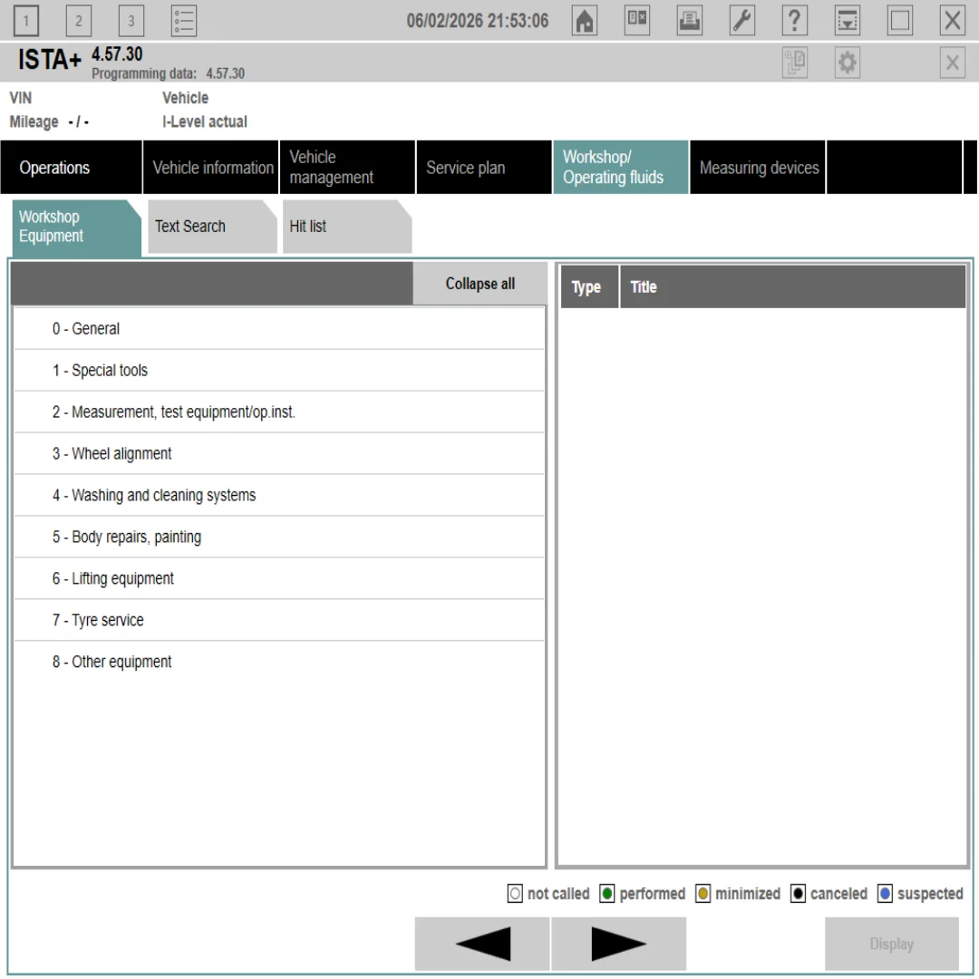Select Workshop/Operating fluids tab
Screen dimensions: 979x979
click(x=621, y=168)
